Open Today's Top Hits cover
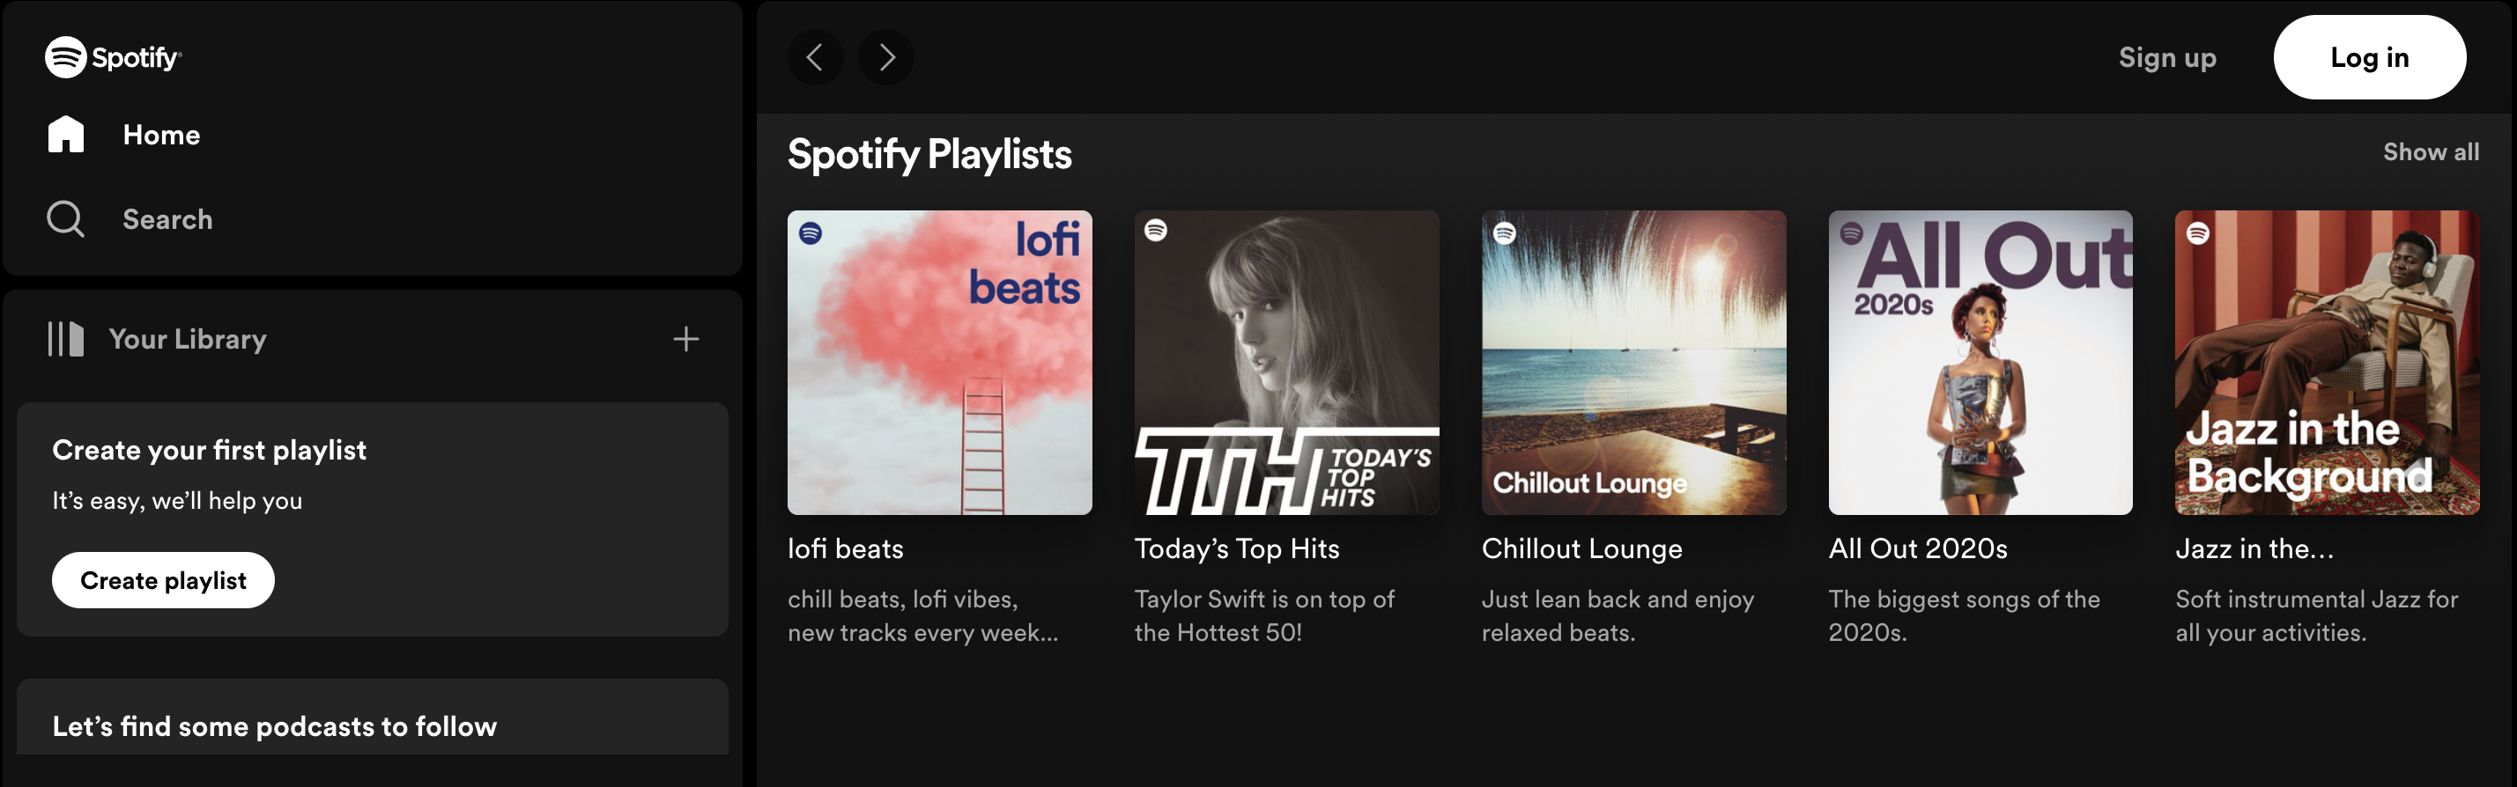 (1286, 363)
